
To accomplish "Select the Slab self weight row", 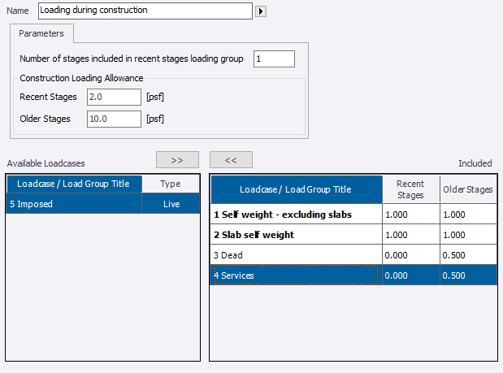I will 296,235.
